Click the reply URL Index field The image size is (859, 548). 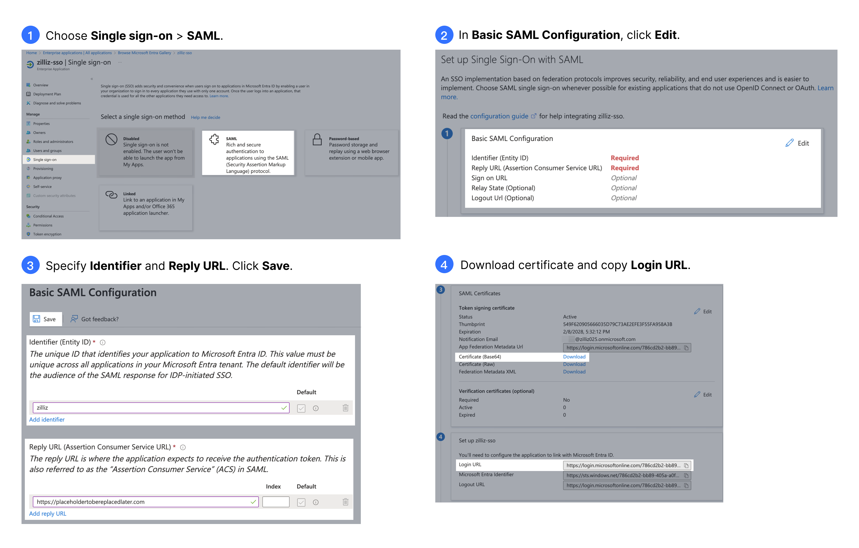pos(276,502)
